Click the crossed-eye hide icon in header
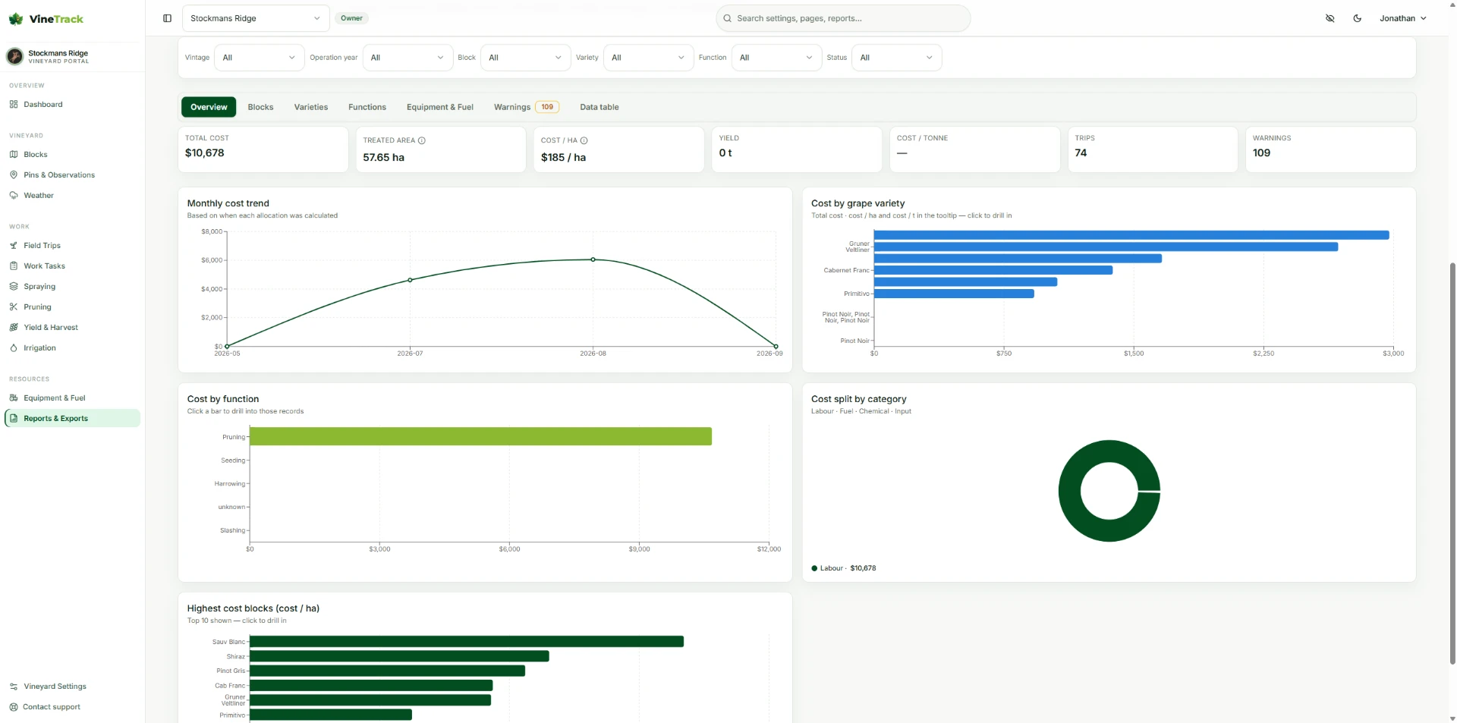This screenshot has width=1457, height=723. click(x=1330, y=18)
